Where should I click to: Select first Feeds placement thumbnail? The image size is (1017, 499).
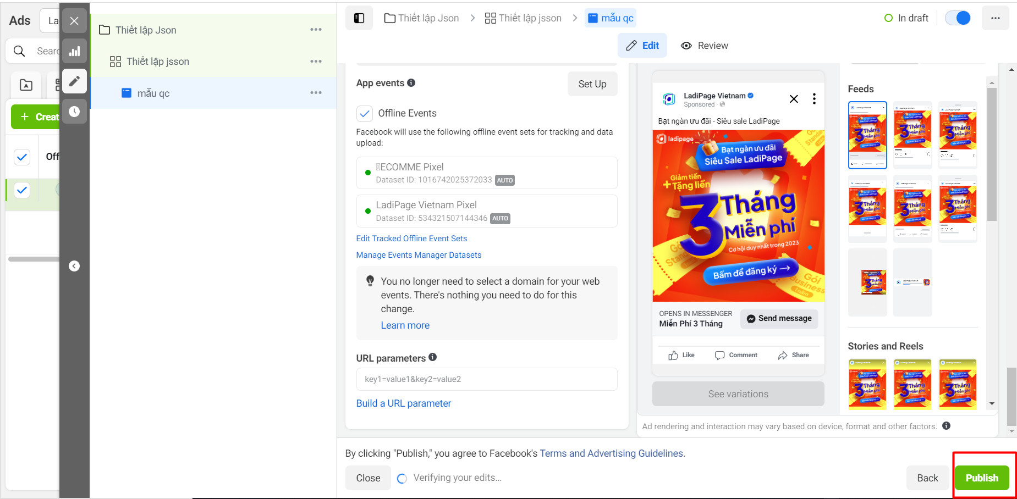click(x=867, y=135)
